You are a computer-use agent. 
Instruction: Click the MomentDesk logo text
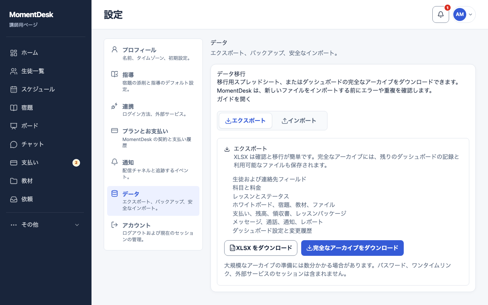[x=31, y=15]
